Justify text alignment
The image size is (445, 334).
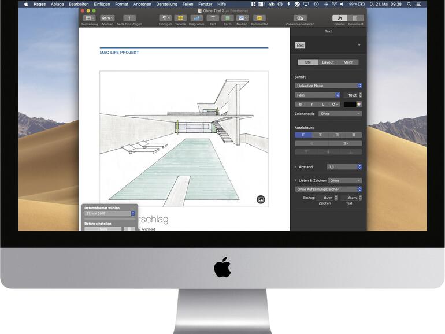354,135
